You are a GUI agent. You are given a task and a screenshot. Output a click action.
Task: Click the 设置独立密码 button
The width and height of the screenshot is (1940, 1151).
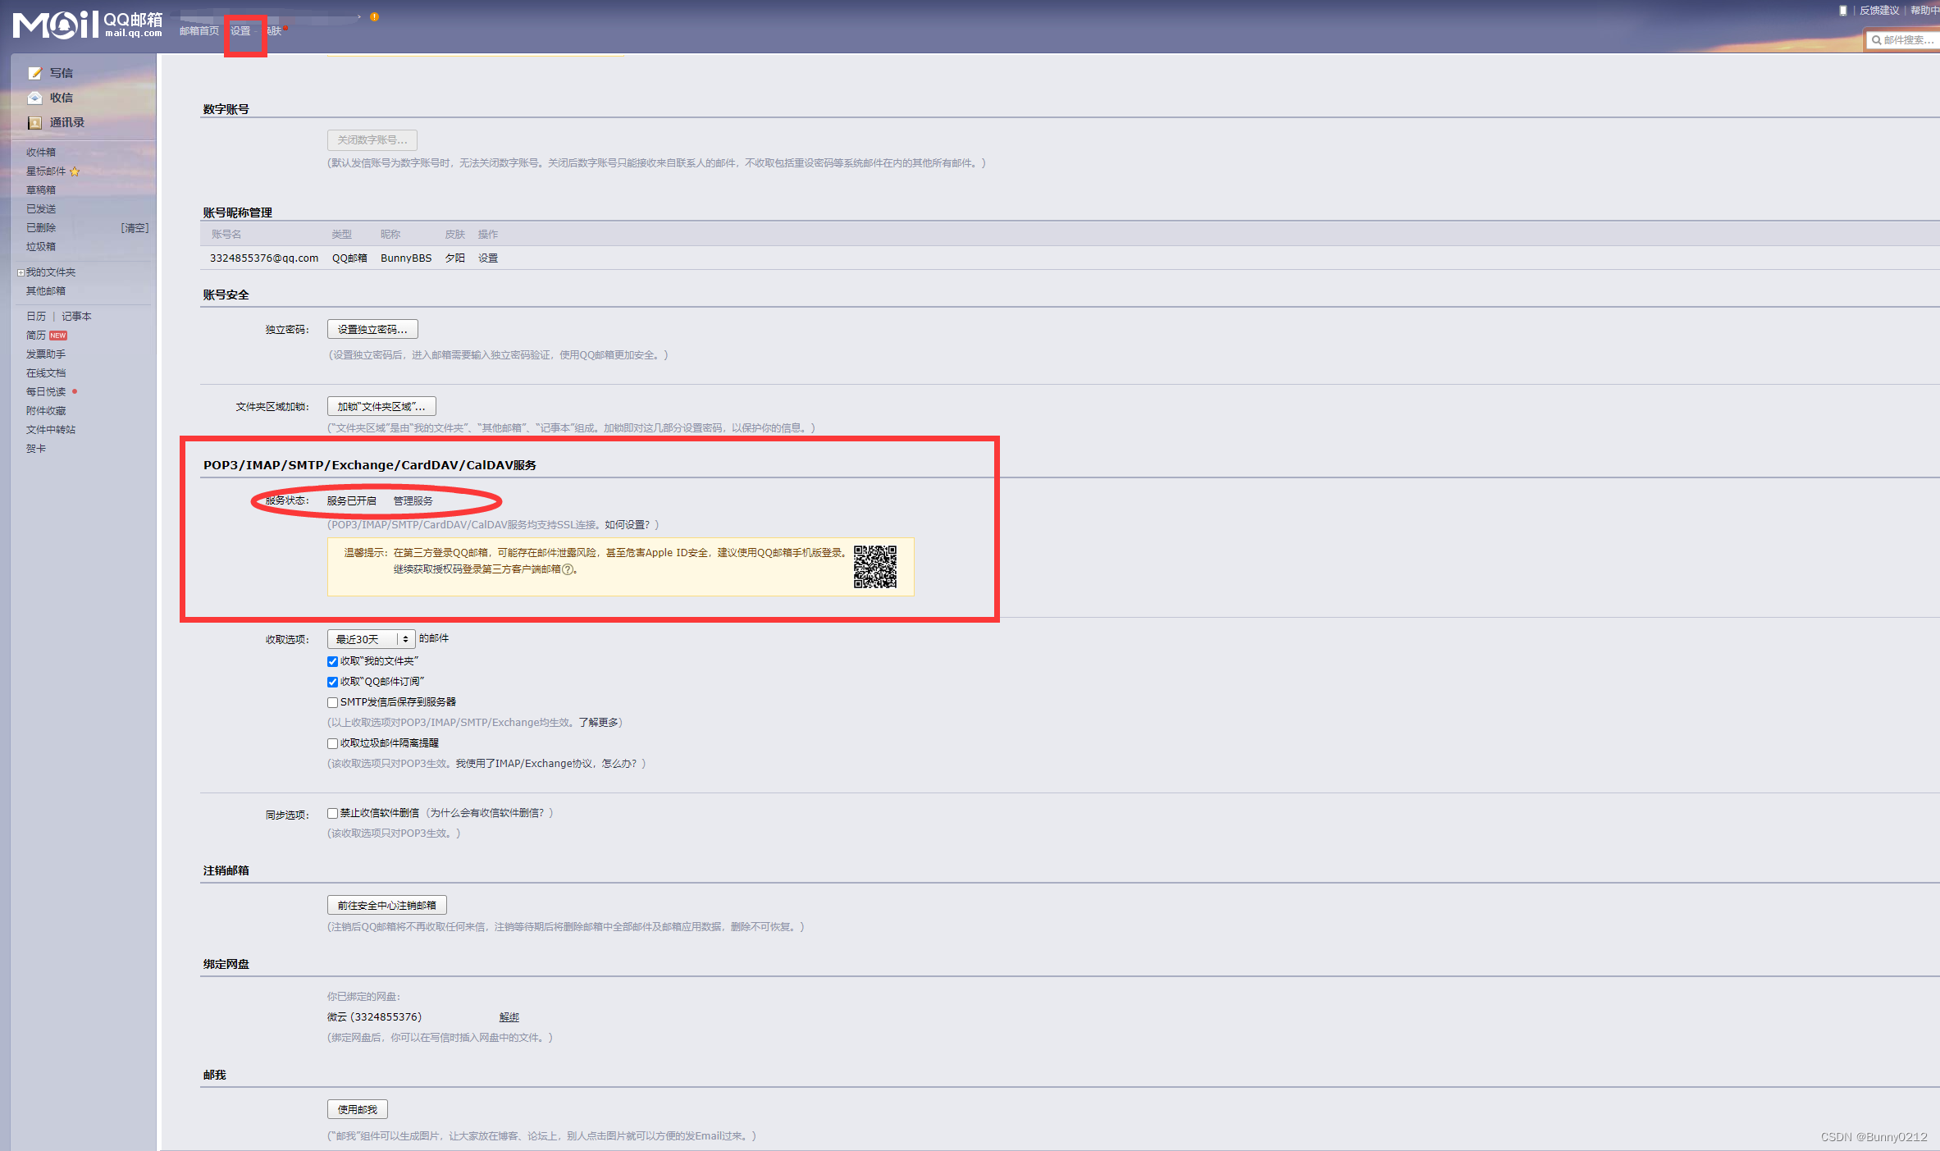(372, 328)
